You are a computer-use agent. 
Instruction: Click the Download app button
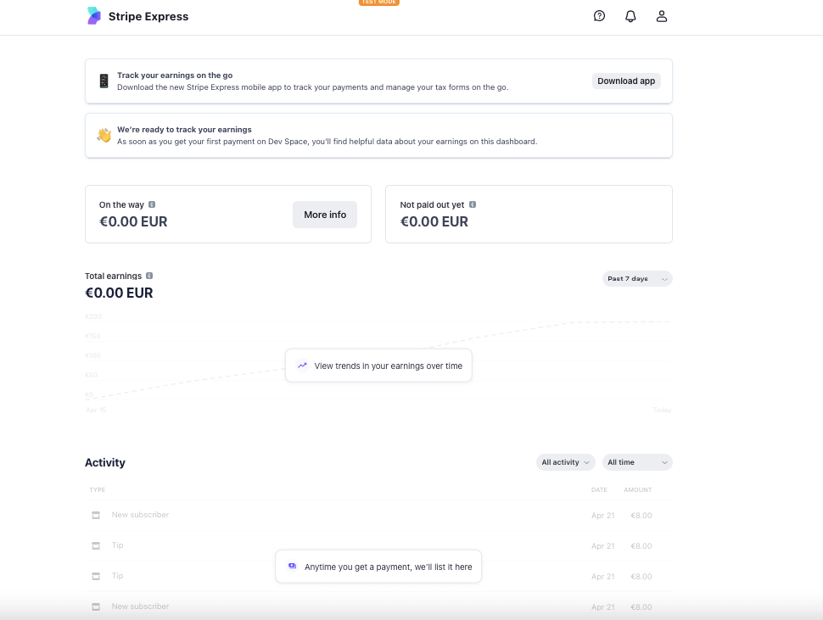tap(626, 81)
